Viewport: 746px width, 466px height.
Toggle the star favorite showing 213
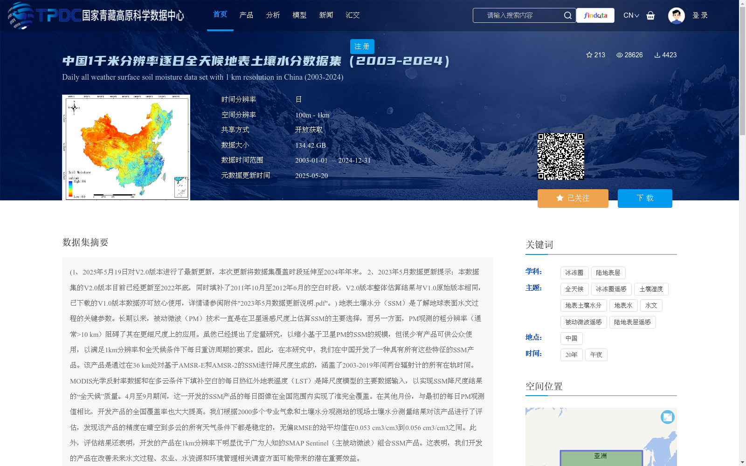pos(589,55)
